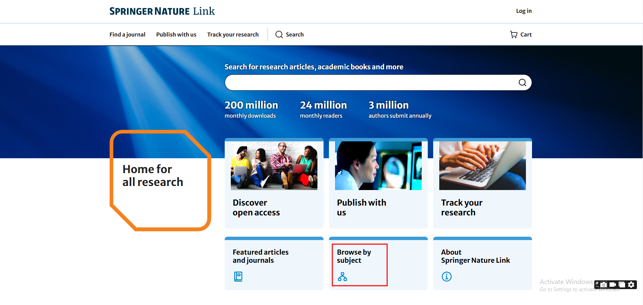Open the shopping Cart
The image size is (643, 305).
coord(521,34)
